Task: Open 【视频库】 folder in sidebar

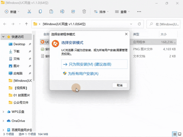Action: (18, 88)
